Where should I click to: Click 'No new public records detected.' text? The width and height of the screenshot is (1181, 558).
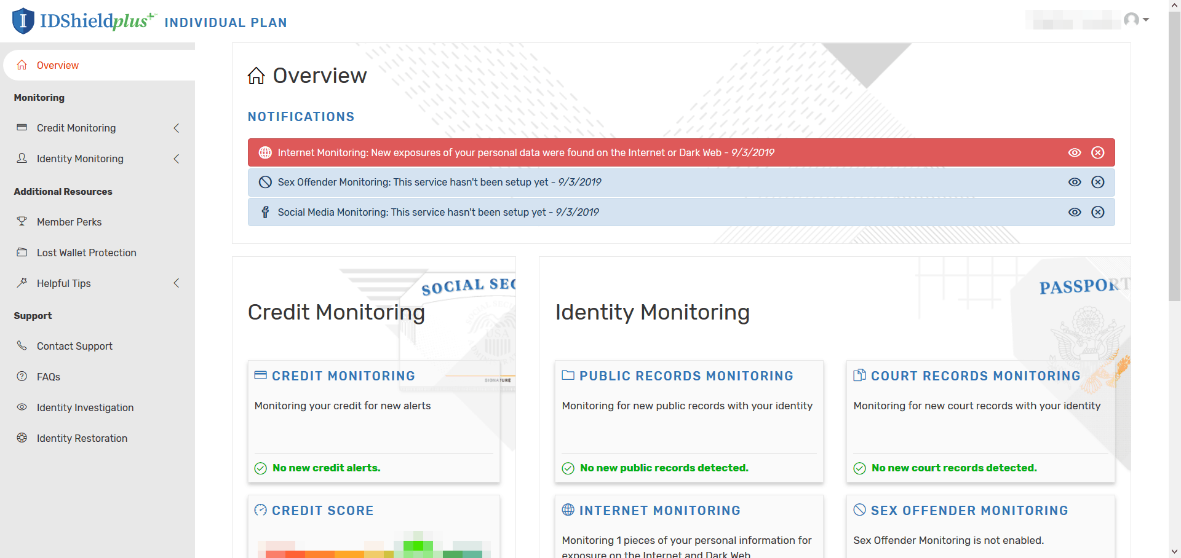(664, 468)
